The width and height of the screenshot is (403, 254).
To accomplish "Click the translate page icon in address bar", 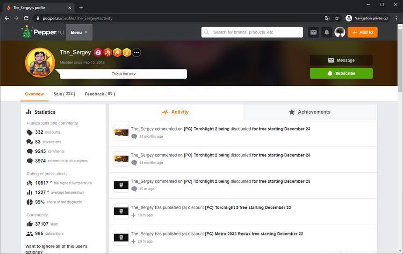I will point(327,18).
